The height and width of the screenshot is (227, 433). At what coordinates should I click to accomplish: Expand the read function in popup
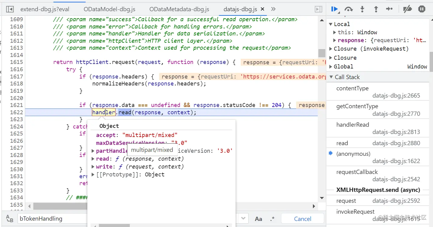[x=93, y=159]
